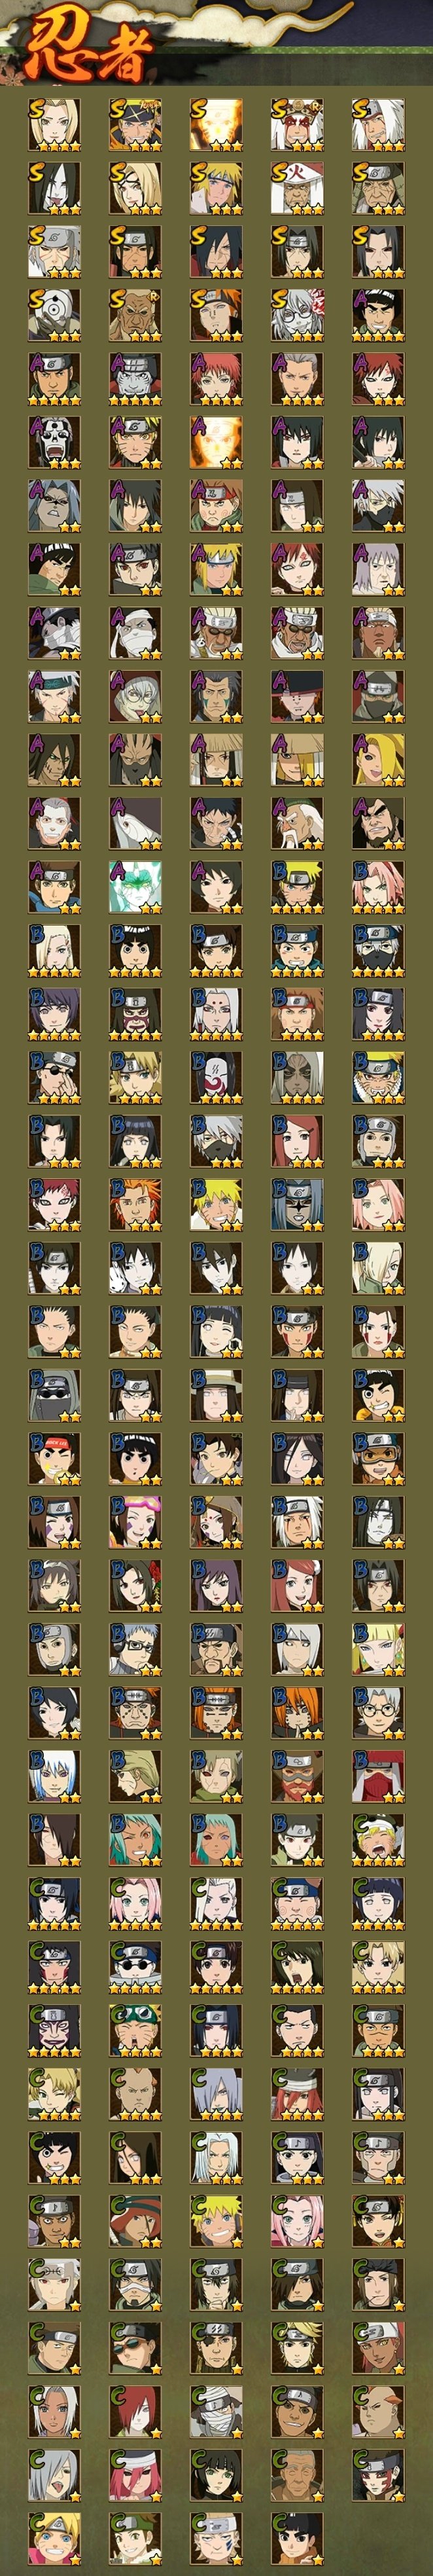Viewport: 433px width, 2576px height.
Task: Select C-rank Naruto wearing green goggles
Action: point(135,2030)
